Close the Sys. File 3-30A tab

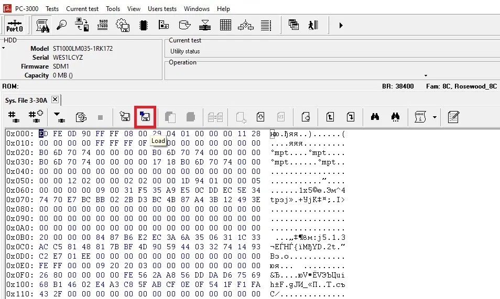point(55,99)
